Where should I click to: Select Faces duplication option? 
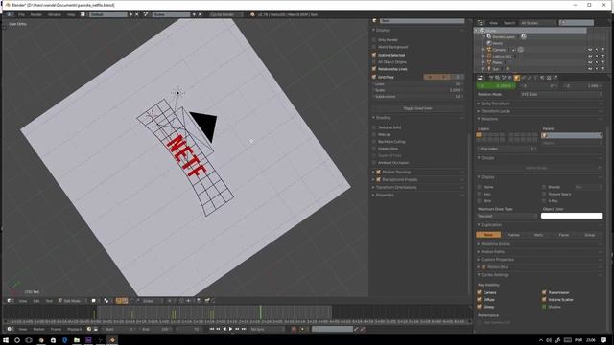pyautogui.click(x=564, y=235)
